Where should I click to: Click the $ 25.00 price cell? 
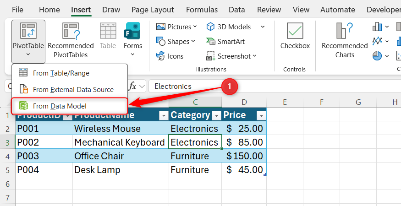(x=244, y=129)
